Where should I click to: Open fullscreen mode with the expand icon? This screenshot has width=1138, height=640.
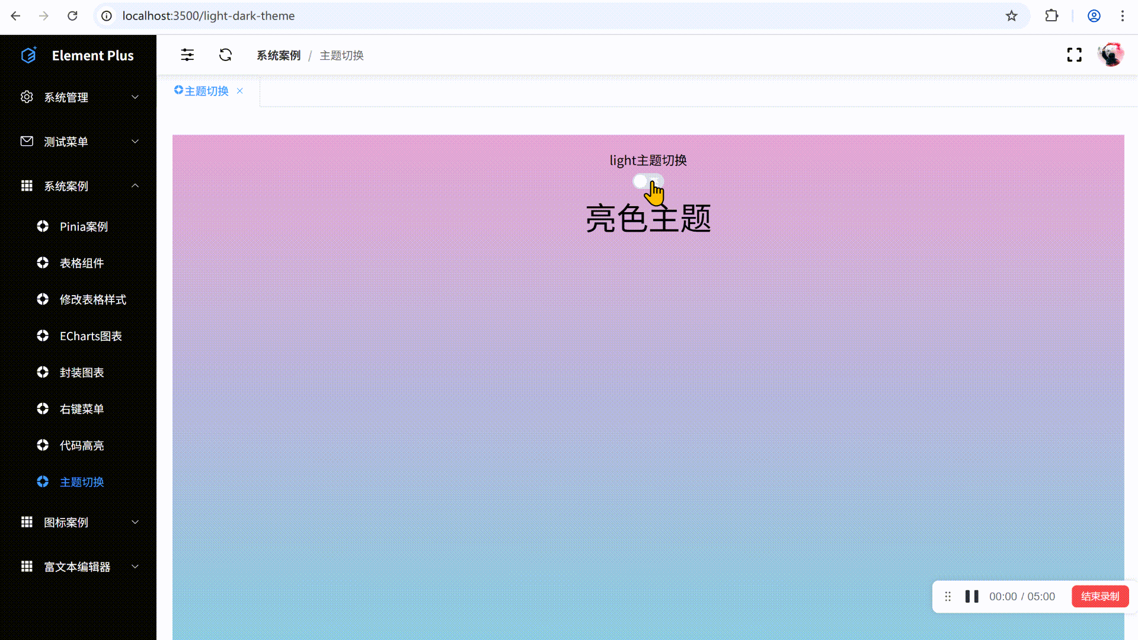click(1074, 55)
